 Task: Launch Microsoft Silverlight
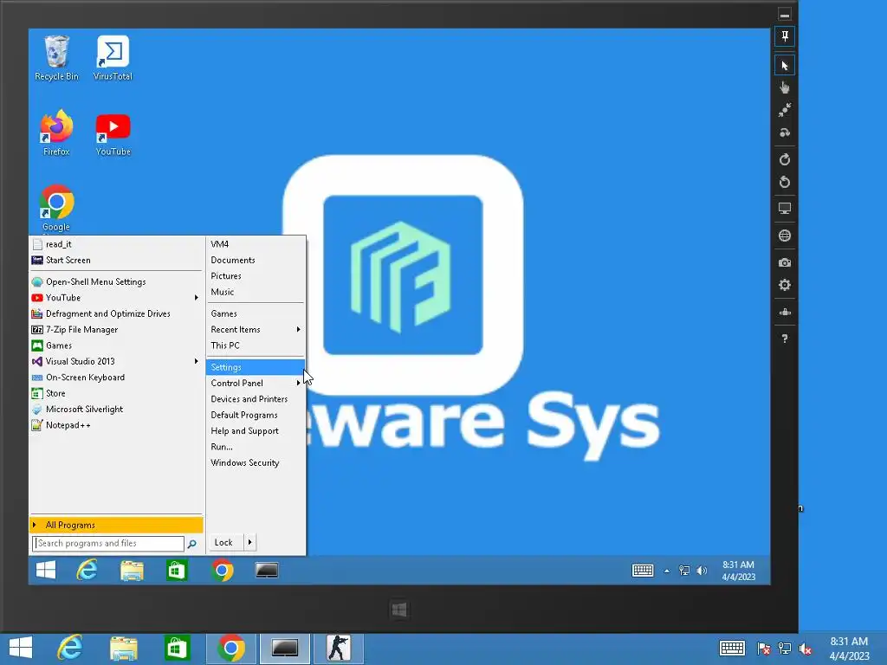116,409
